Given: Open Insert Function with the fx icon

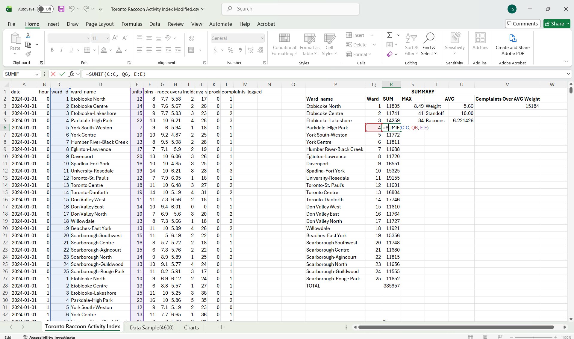Looking at the screenshot, I should pos(71,74).
